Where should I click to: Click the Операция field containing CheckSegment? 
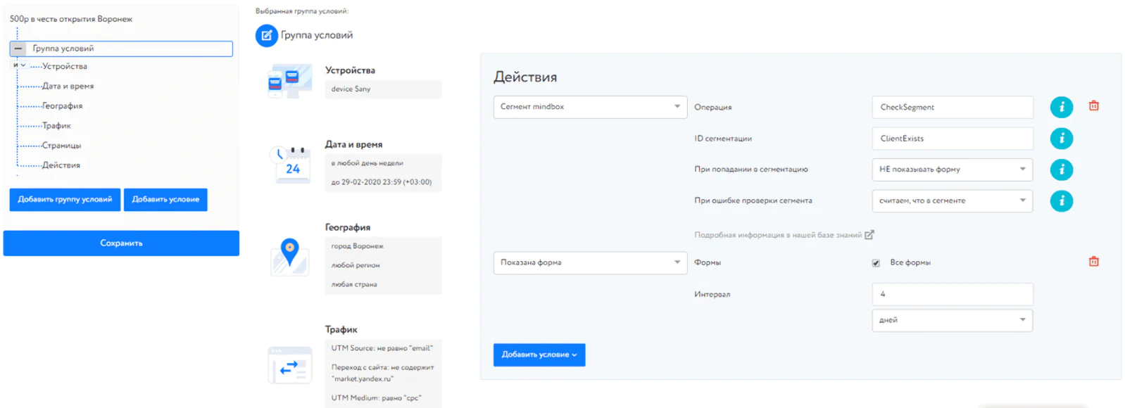pyautogui.click(x=952, y=107)
